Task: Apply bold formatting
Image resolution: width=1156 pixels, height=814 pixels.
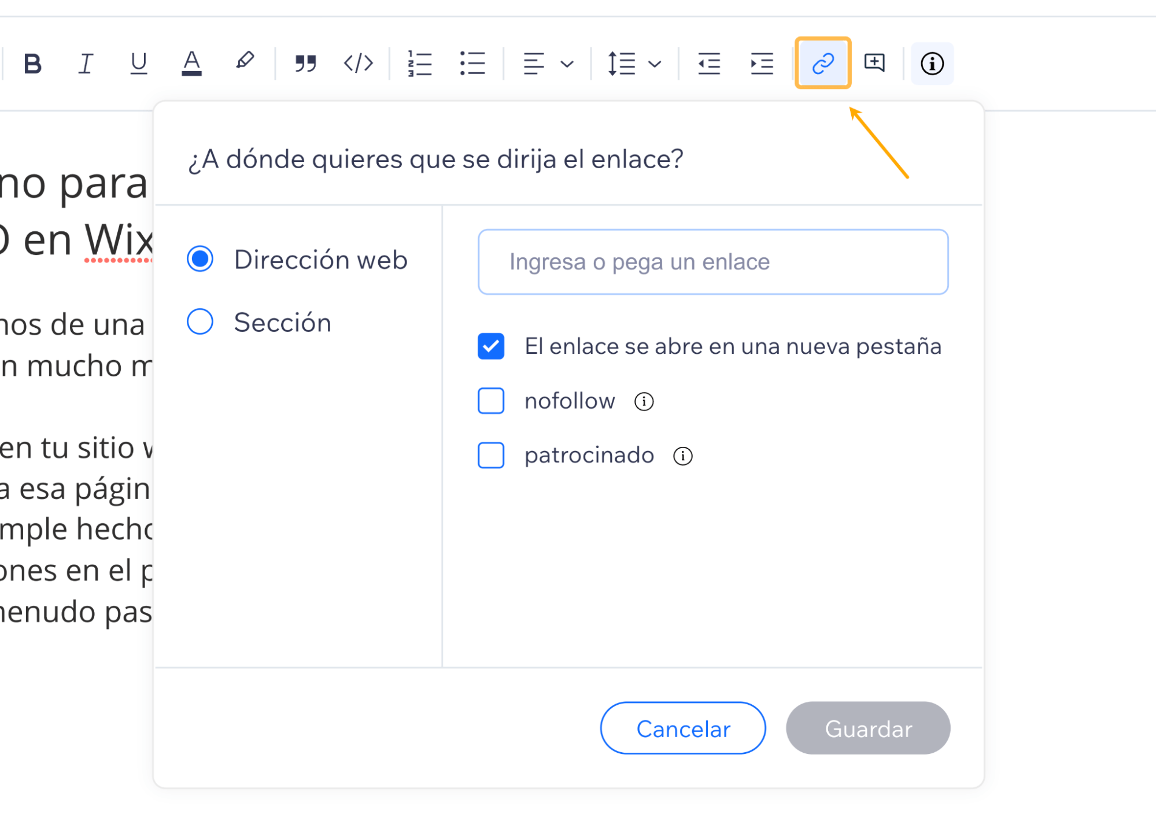Action: click(33, 64)
